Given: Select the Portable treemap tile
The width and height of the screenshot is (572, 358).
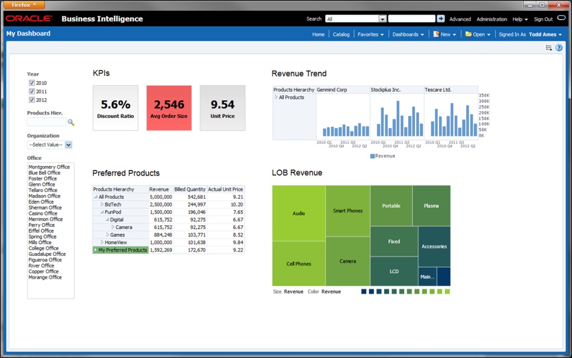Looking at the screenshot, I should pos(391,206).
